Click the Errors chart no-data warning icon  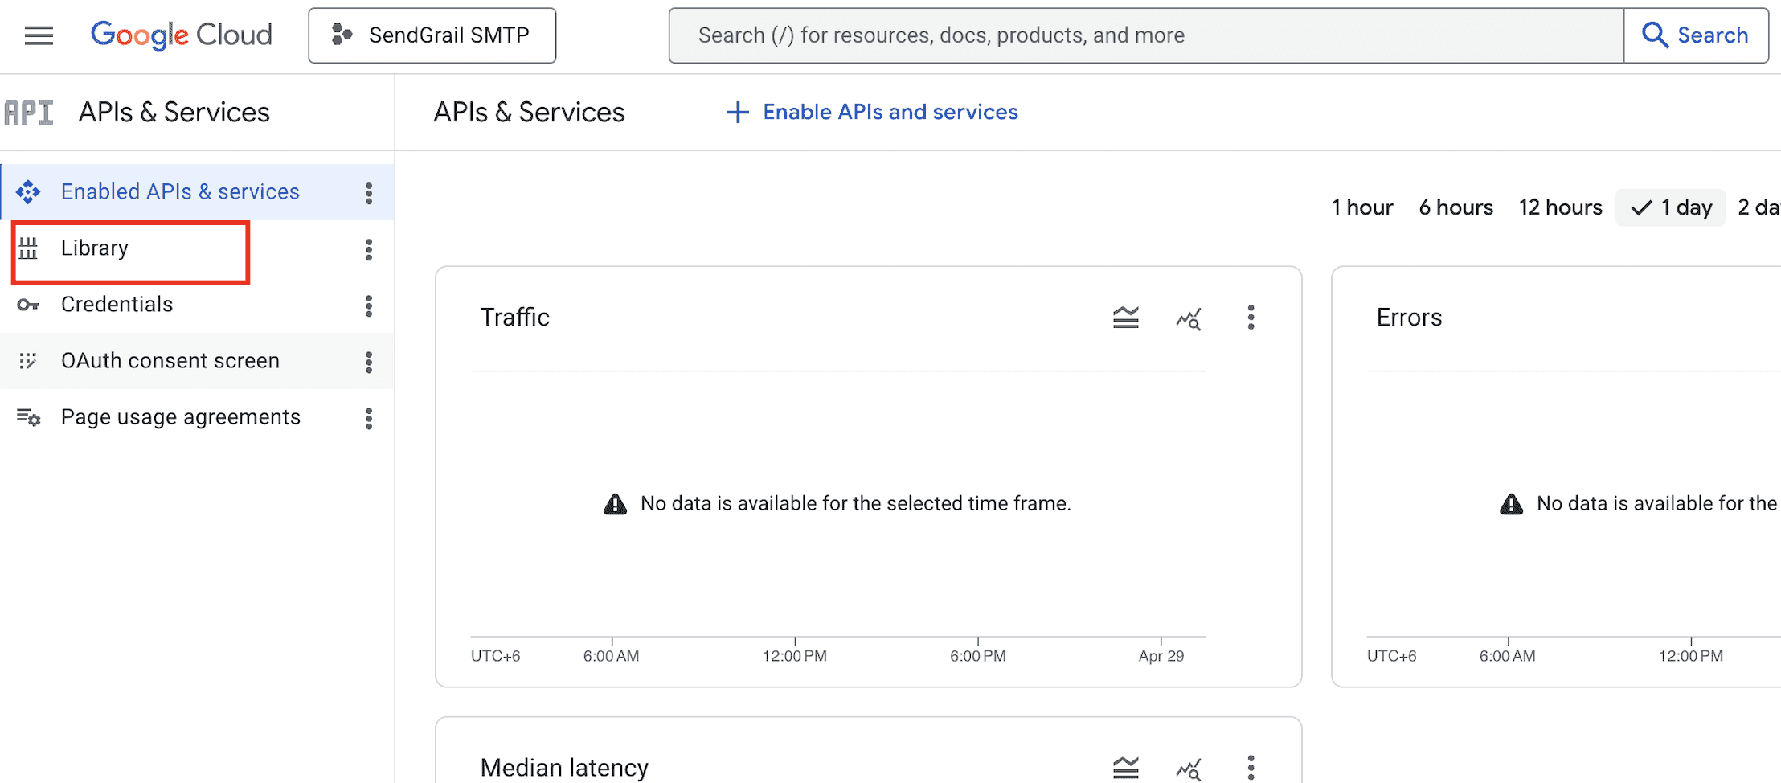1511,504
